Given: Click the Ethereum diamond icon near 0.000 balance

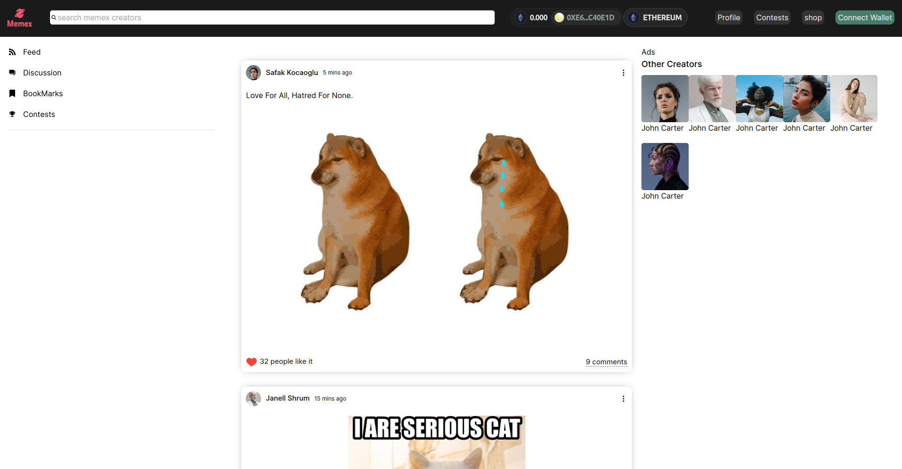Looking at the screenshot, I should click(x=521, y=17).
